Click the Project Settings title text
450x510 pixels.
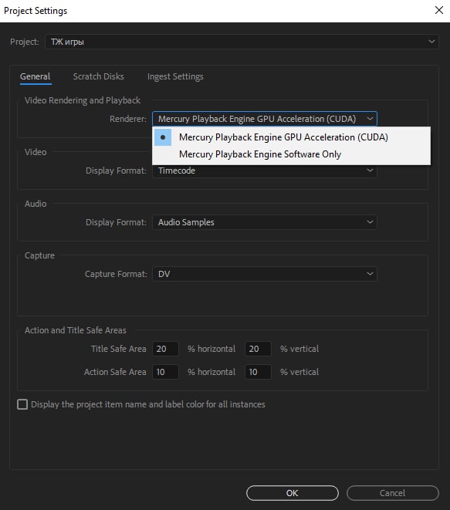36,11
